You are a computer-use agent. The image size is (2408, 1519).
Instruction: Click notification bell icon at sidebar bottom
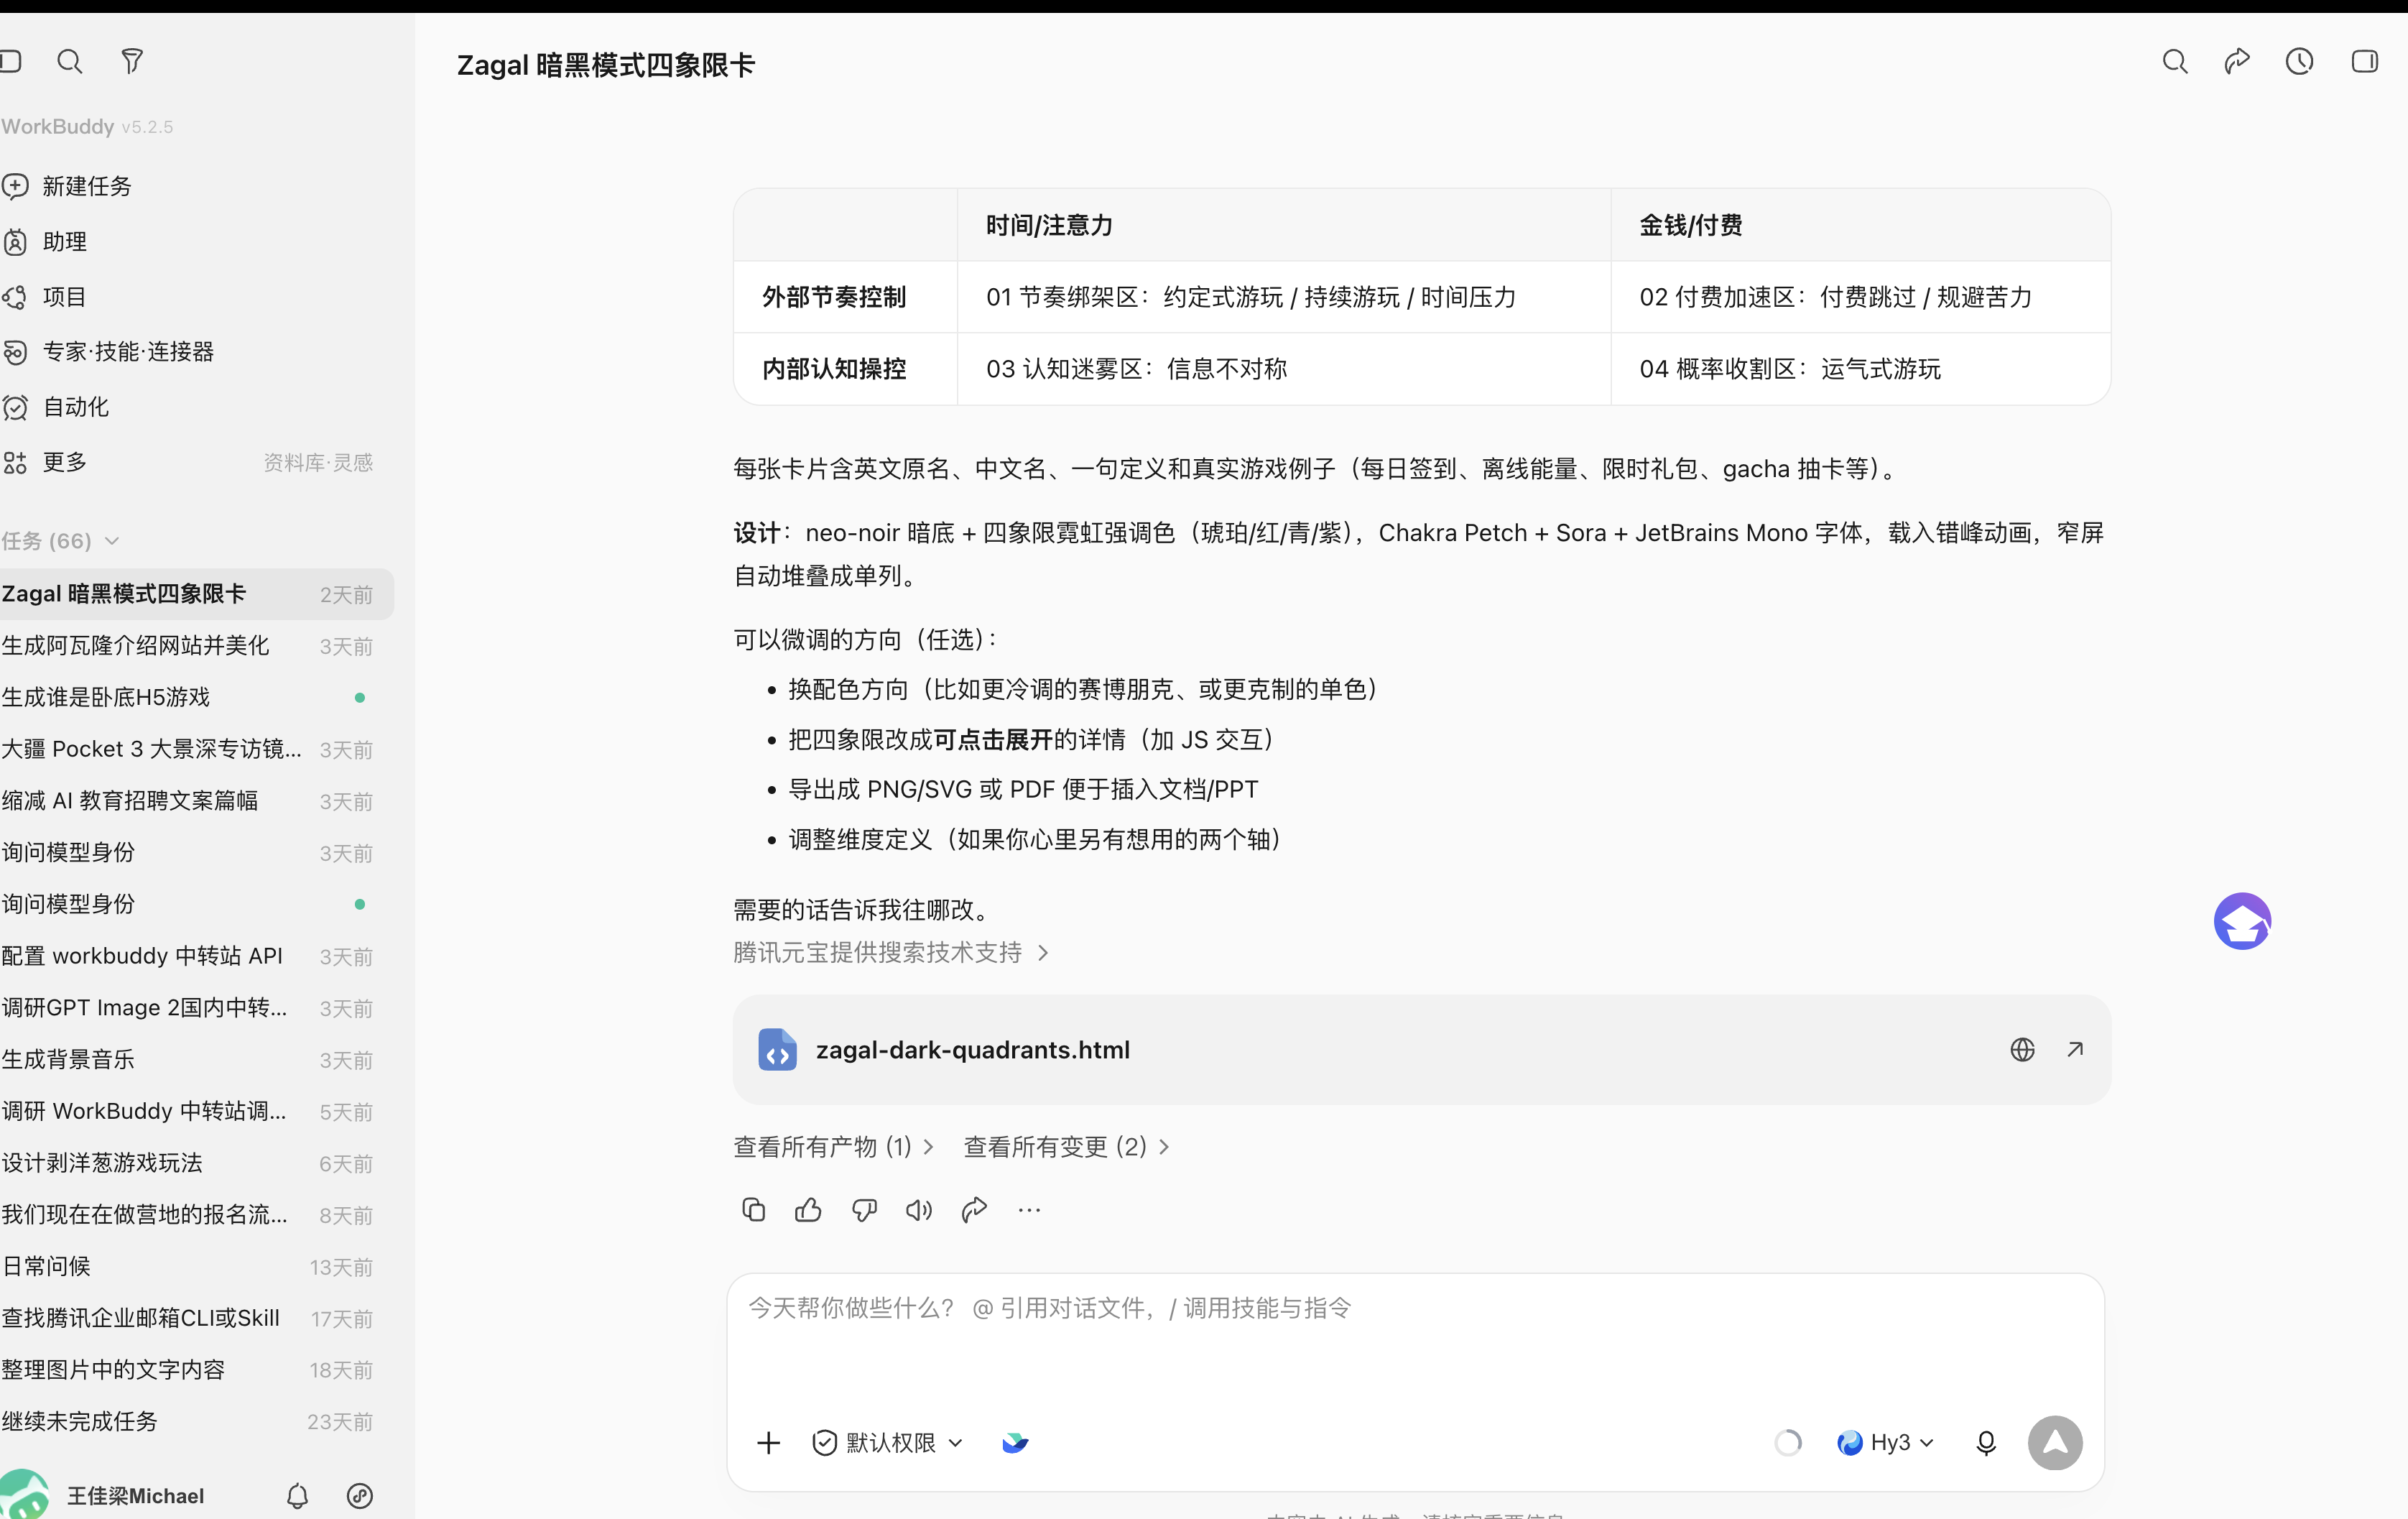[297, 1496]
